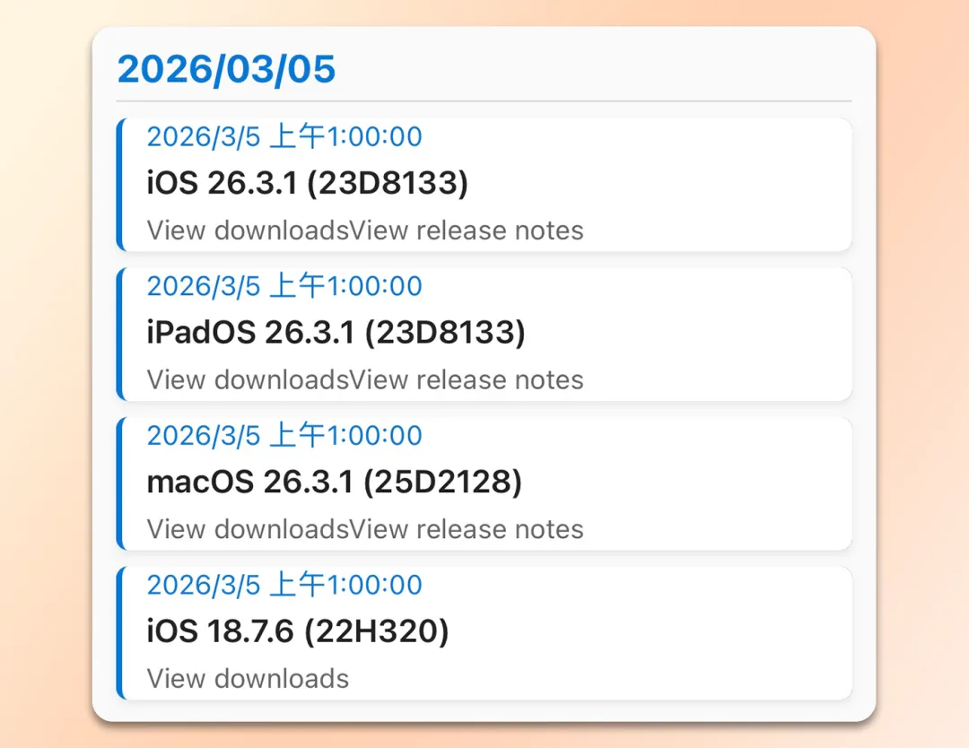Click the blue accent bar on iPadOS card

point(119,334)
